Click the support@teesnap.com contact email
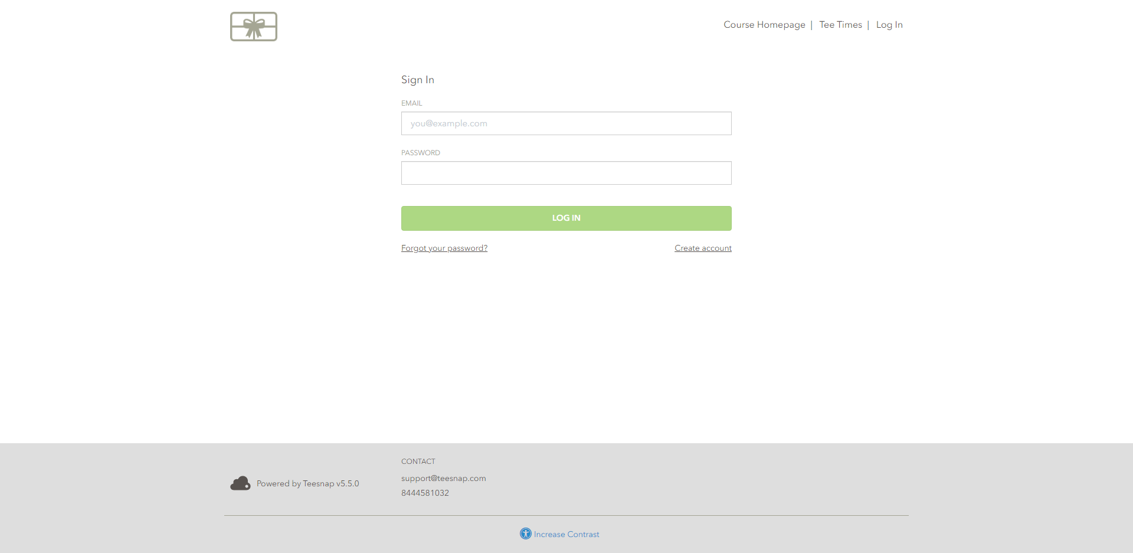Viewport: 1133px width, 553px height. point(444,478)
